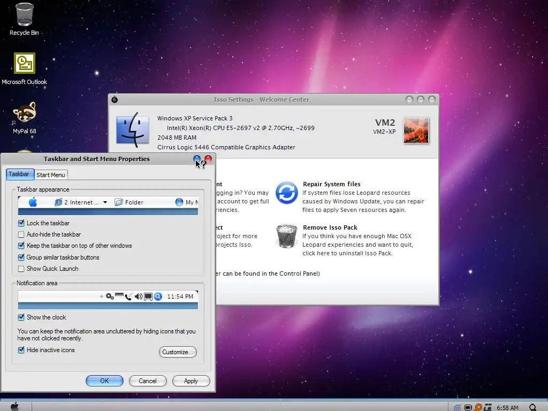Image resolution: width=548 pixels, height=411 pixels.
Task: Click the dropdown arrow beside 2 Internet
Action: tap(105, 202)
